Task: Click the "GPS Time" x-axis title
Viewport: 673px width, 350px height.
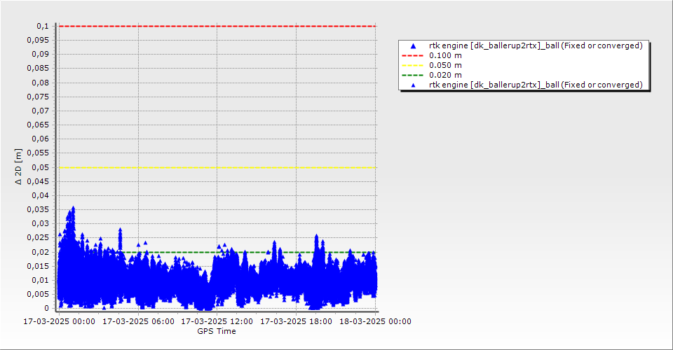Action: point(216,331)
